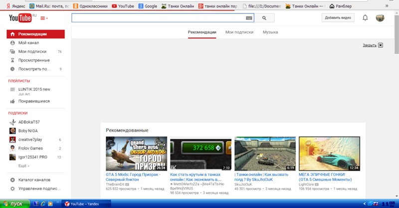Click the Frolov Games channel avatar
The image size is (399, 208).
coord(12,148)
